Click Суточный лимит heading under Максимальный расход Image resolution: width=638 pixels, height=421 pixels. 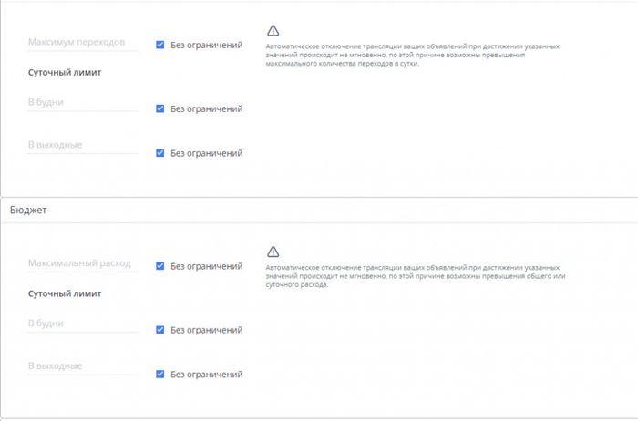pyautogui.click(x=65, y=293)
